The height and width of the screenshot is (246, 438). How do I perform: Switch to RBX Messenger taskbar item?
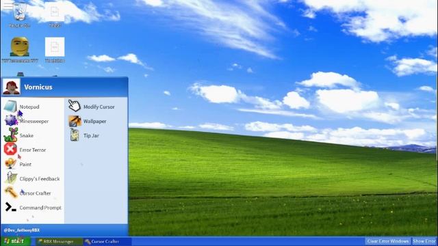(x=60, y=241)
